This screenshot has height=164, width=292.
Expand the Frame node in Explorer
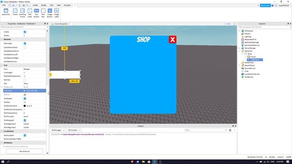coord(245,56)
